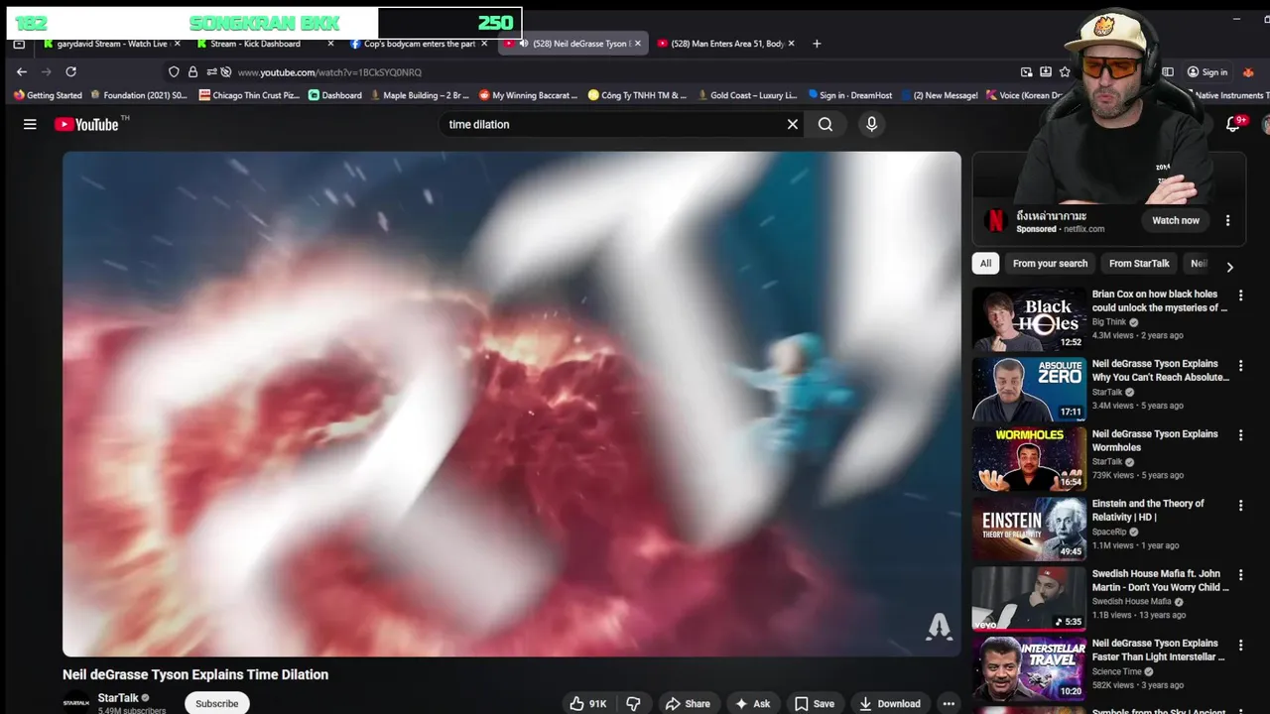Dislike the video with thumbs down
The height and width of the screenshot is (714, 1270).
pos(633,703)
